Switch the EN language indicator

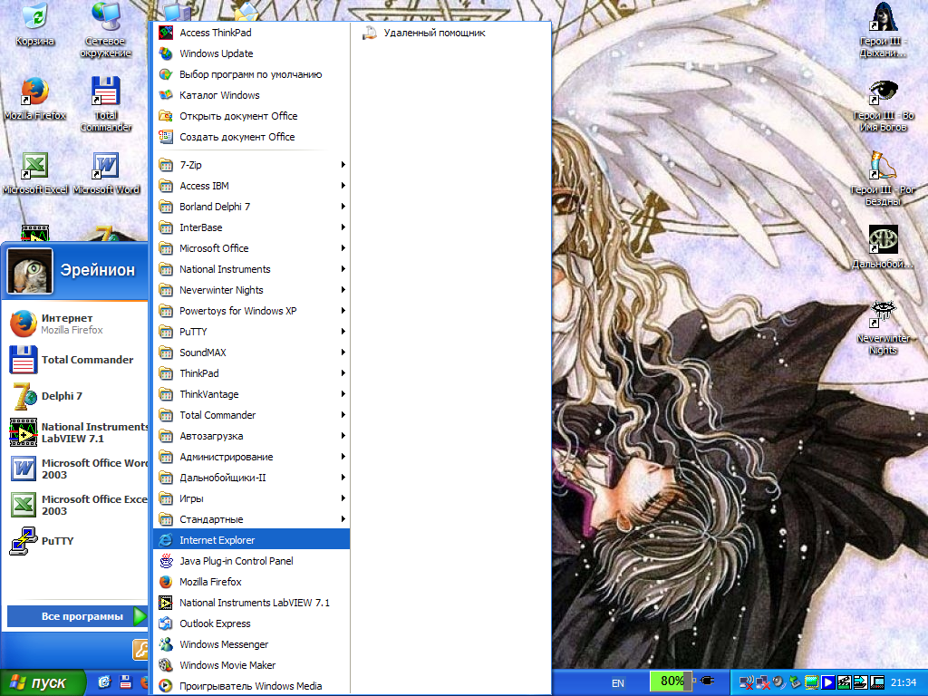618,682
